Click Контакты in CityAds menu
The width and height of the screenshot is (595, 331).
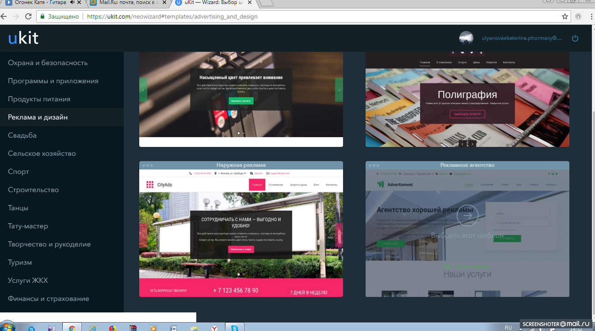pyautogui.click(x=332, y=185)
